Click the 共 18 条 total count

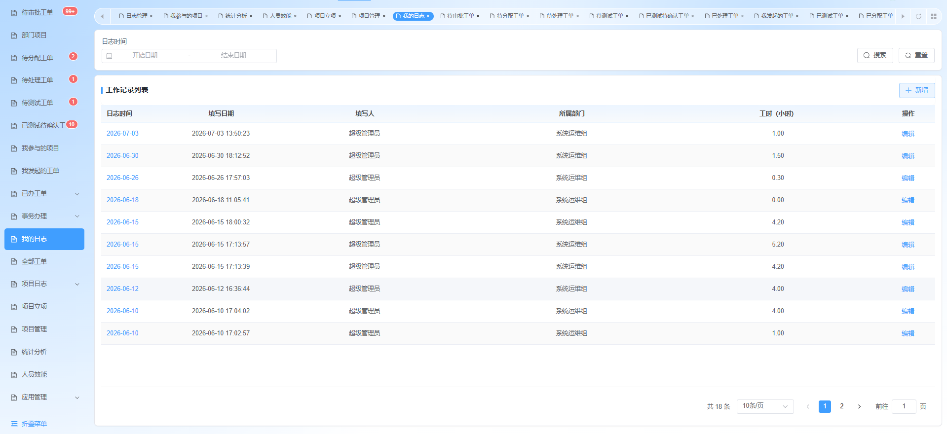pyautogui.click(x=718, y=406)
